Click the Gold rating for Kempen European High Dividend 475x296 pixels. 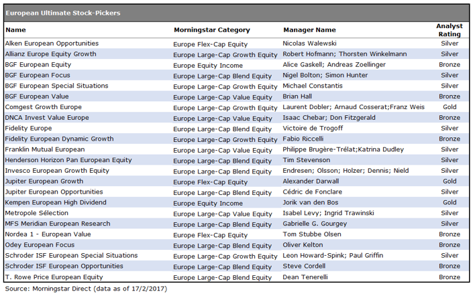(x=450, y=202)
